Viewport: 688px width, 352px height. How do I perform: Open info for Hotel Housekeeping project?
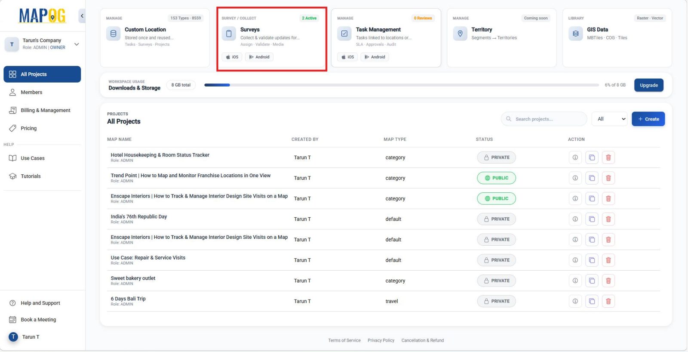[575, 157]
